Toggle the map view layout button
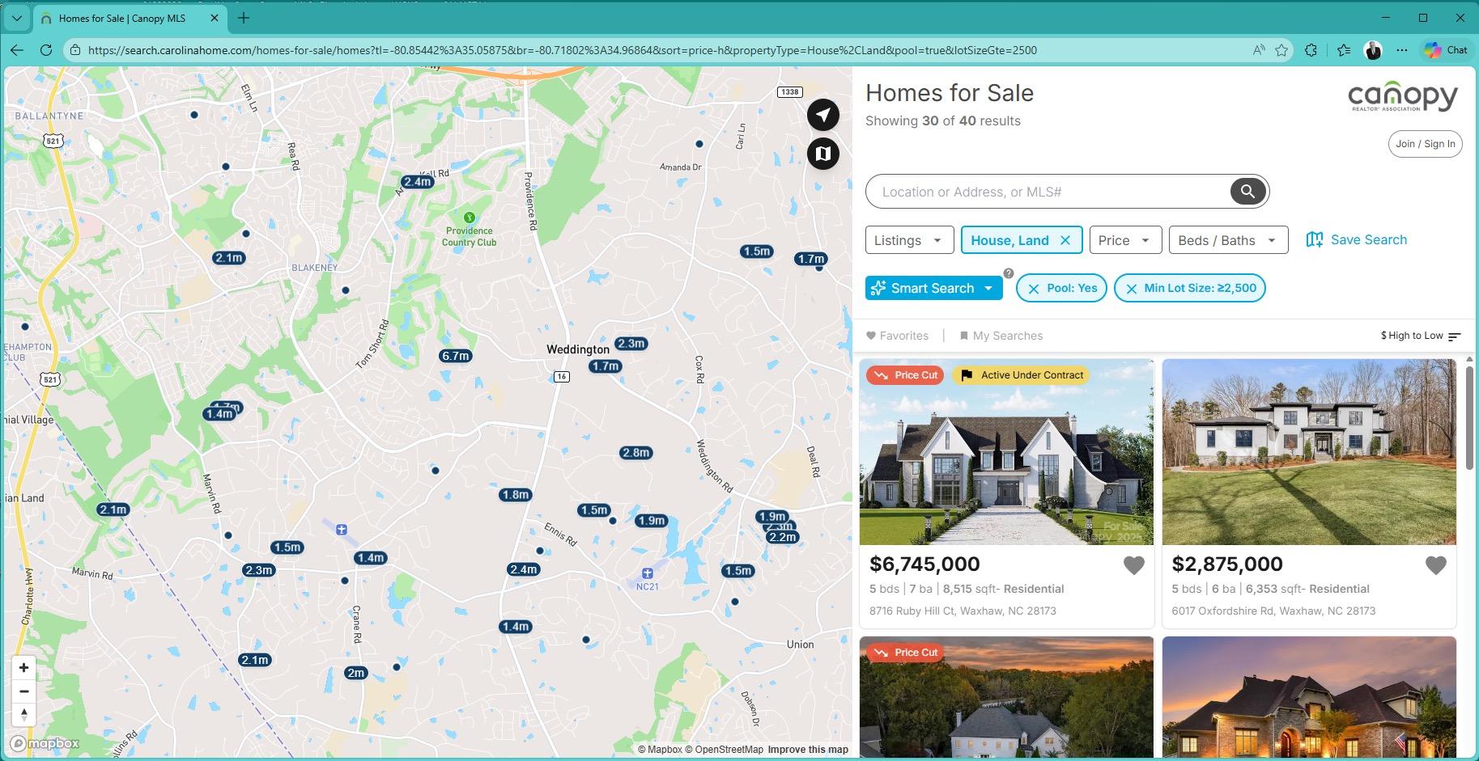This screenshot has height=761, width=1479. pos(822,154)
